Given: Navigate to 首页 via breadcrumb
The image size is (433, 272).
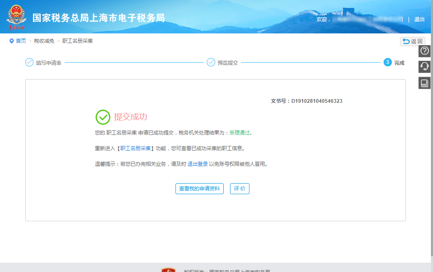Looking at the screenshot, I should (20, 41).
